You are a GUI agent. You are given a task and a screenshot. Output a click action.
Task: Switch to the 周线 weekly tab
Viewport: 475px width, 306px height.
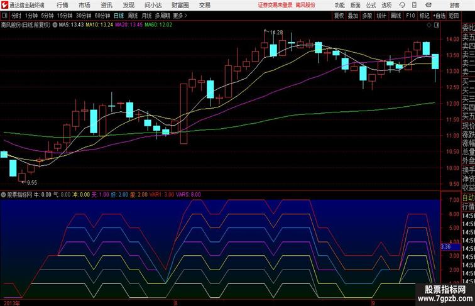pyautogui.click(x=133, y=16)
